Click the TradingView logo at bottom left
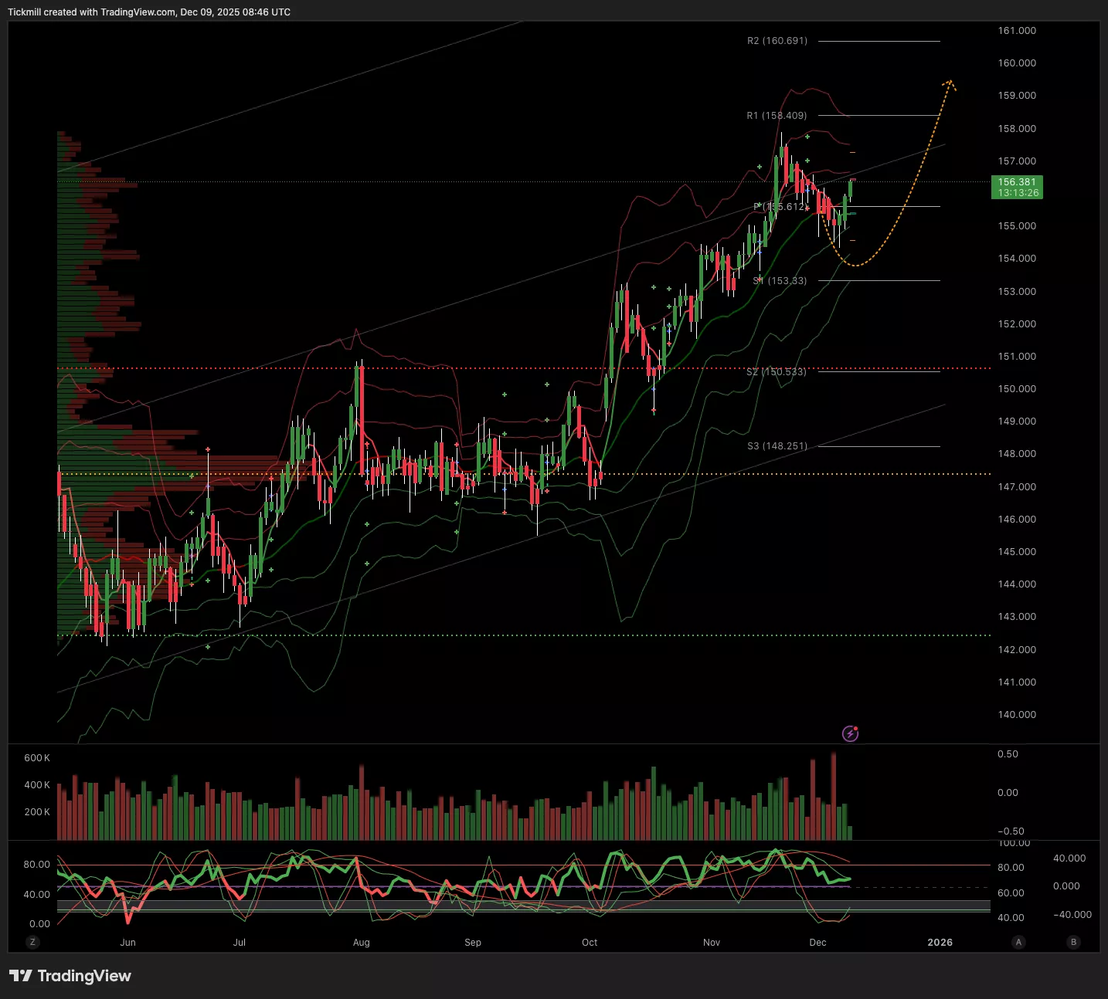Screen dimensions: 1108x999 click(70, 976)
